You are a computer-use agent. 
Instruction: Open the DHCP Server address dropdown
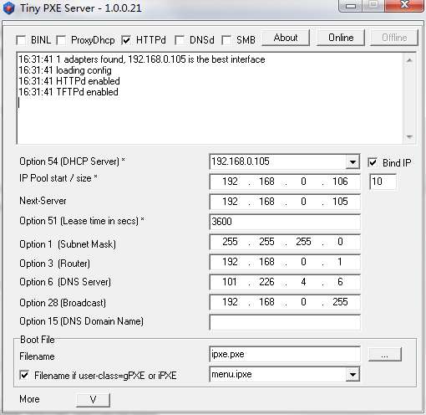tap(352, 161)
